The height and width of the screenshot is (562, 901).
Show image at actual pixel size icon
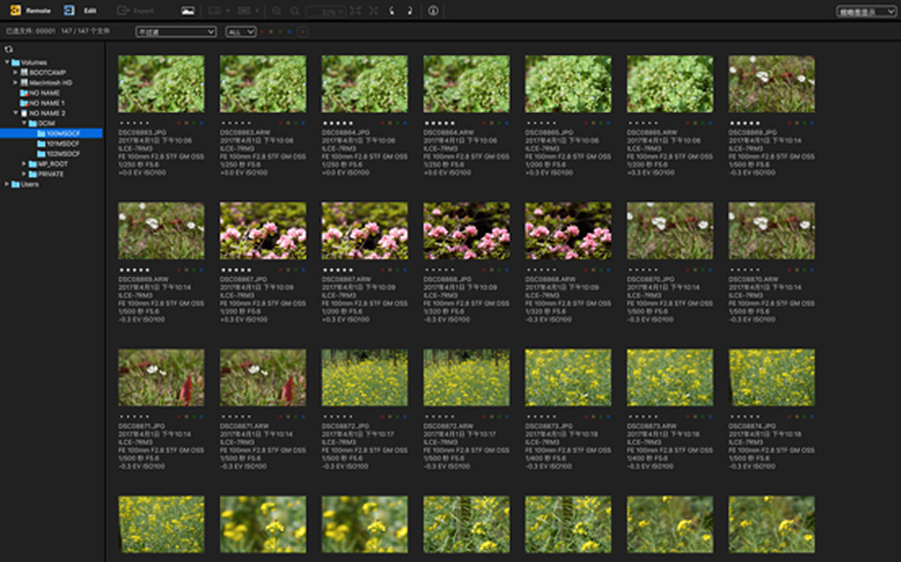(x=374, y=11)
